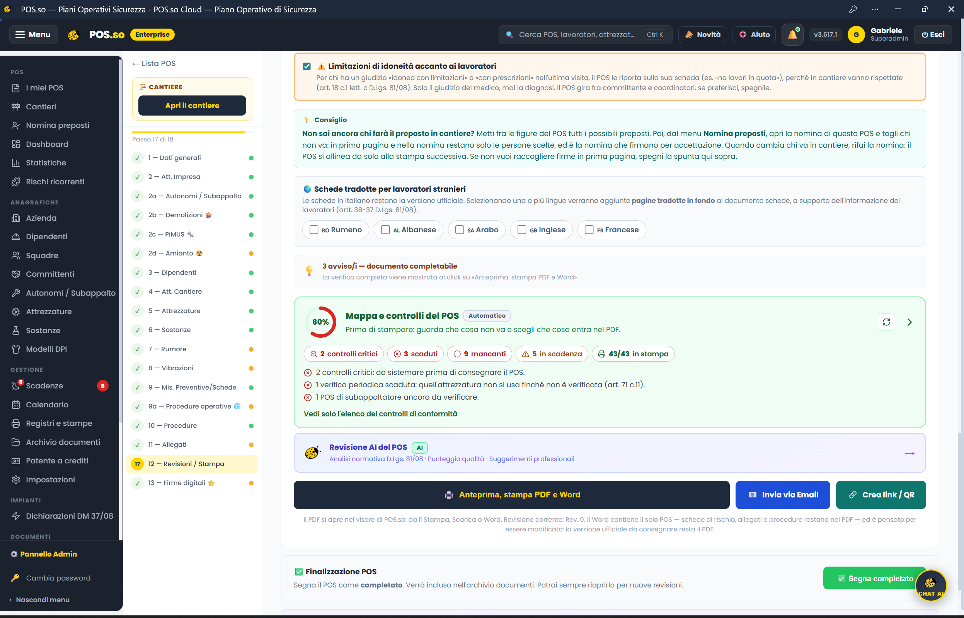Go to step 1 — Dati generali
964x618 pixels.
point(192,158)
